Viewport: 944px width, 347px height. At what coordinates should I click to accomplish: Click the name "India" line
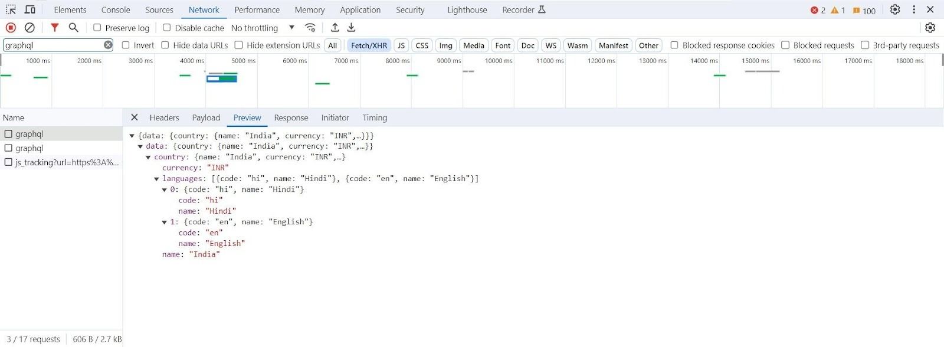[191, 254]
